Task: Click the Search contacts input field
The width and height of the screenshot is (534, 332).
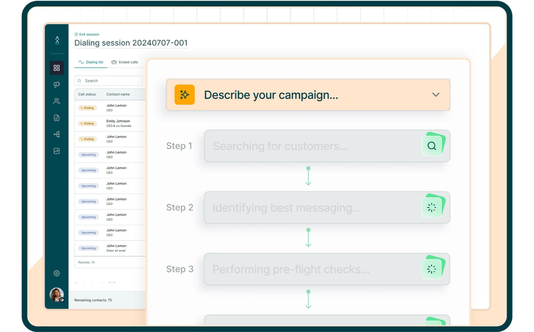Action: [x=108, y=81]
